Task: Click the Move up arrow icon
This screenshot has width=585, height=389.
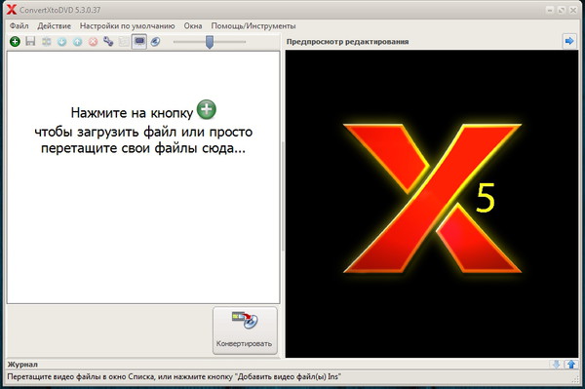Action: point(78,41)
